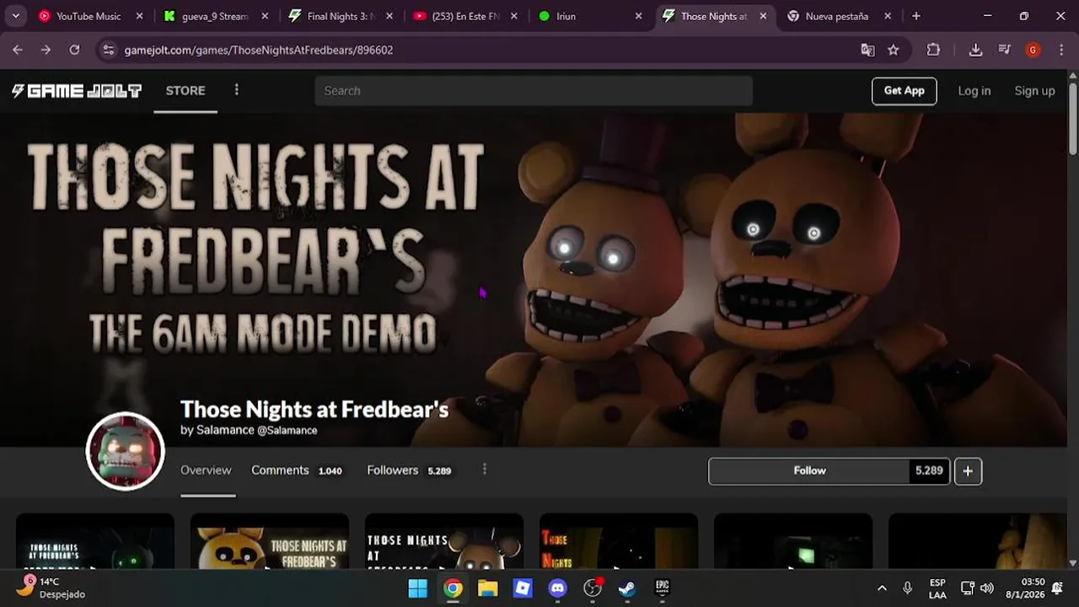The height and width of the screenshot is (607, 1079).
Task: Click the plus button beside Follow
Action: (x=968, y=471)
